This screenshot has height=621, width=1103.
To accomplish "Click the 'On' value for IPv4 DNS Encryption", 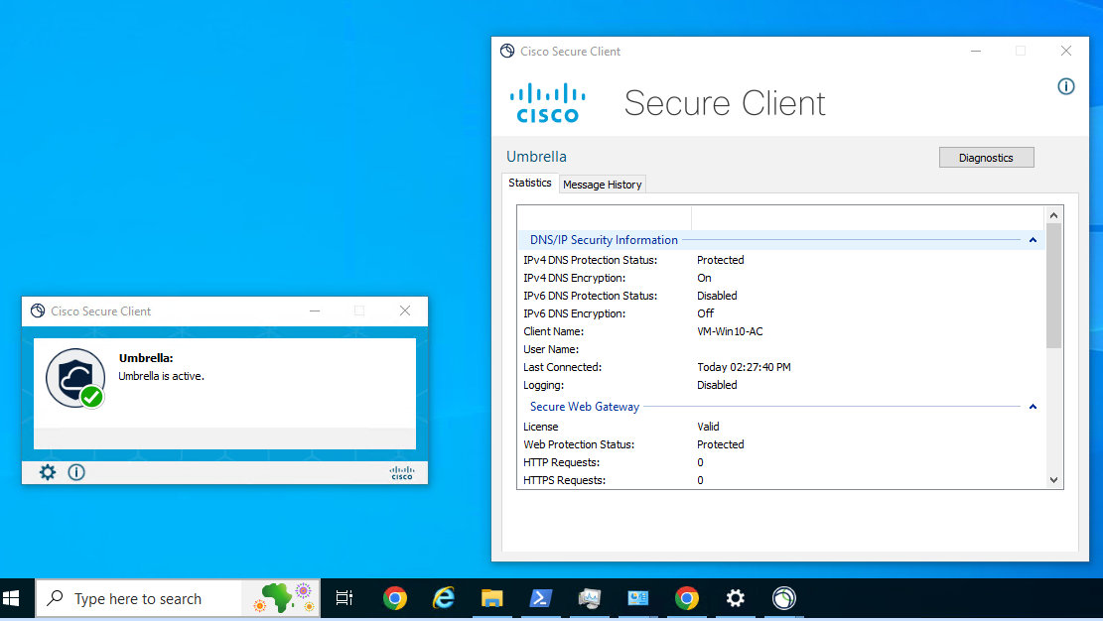I will coord(704,278).
